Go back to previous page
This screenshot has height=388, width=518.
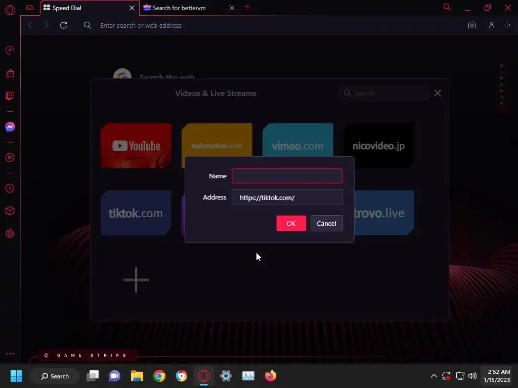(30, 25)
